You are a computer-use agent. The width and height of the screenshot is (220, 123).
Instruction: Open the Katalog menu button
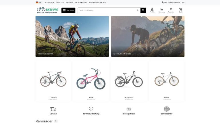click(68, 11)
